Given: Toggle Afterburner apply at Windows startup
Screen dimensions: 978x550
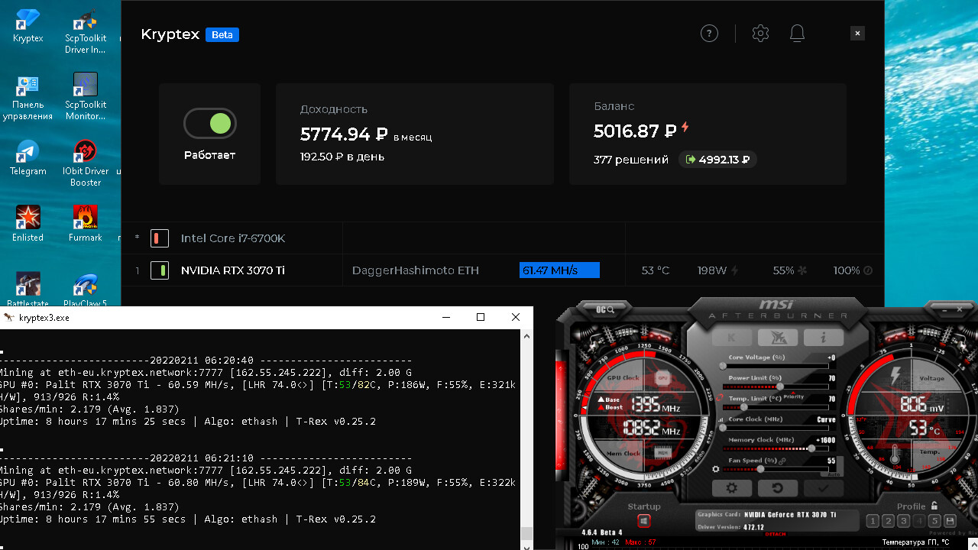Looking at the screenshot, I should coord(643,521).
